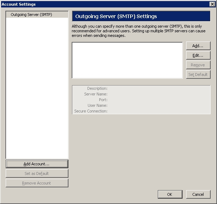Viewport: 217px width, 204px height.
Task: Click the Add... SMTP server button
Action: coord(198,46)
